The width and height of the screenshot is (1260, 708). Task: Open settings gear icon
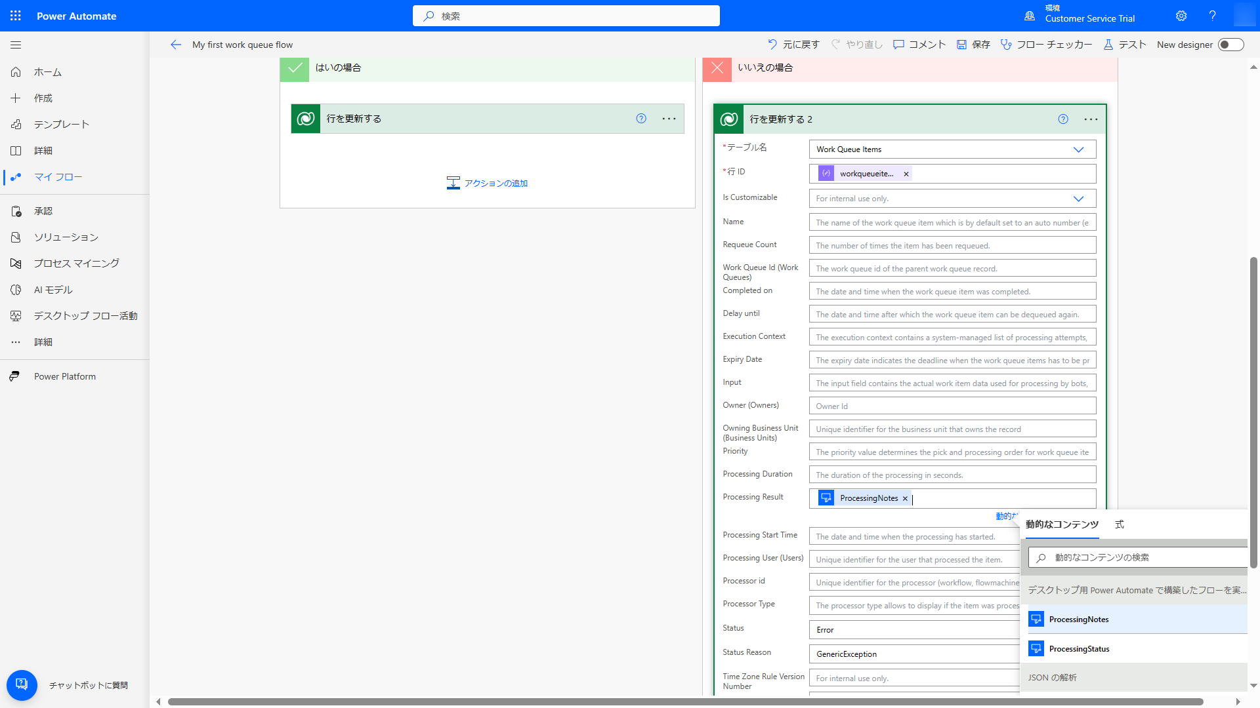click(1181, 16)
